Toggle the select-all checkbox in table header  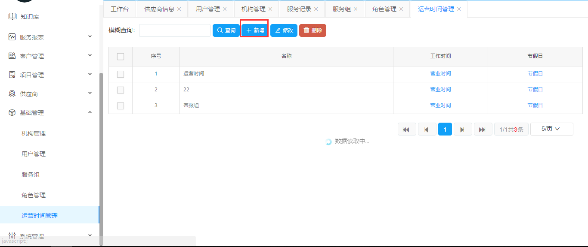[x=121, y=57]
